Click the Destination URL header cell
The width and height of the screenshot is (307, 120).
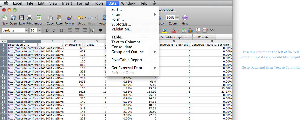(x=24, y=45)
